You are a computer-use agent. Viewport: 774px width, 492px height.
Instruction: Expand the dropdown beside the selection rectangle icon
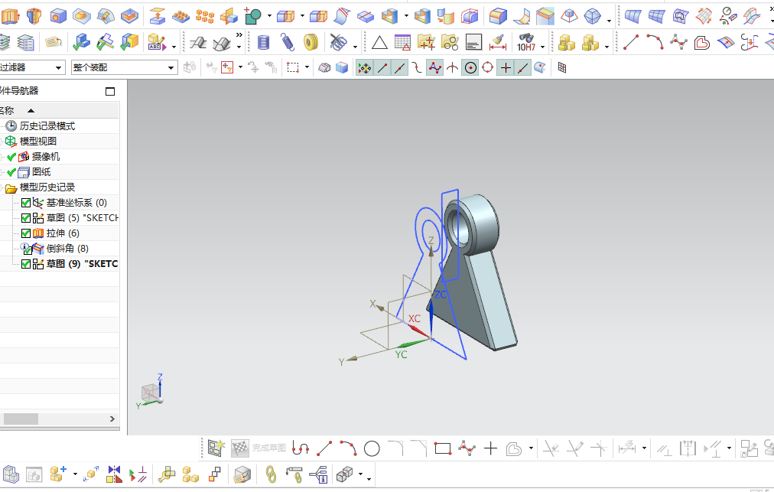tap(307, 67)
